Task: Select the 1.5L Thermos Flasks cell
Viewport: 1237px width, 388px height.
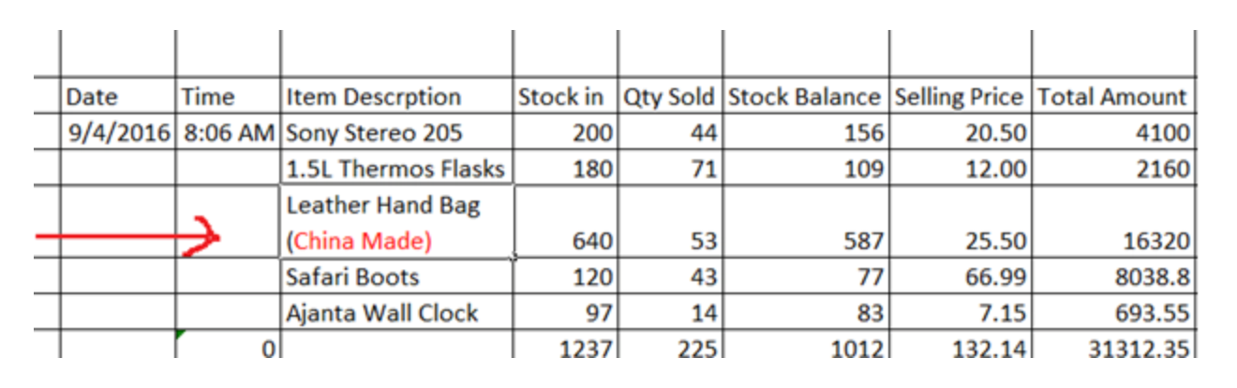Action: 396,168
